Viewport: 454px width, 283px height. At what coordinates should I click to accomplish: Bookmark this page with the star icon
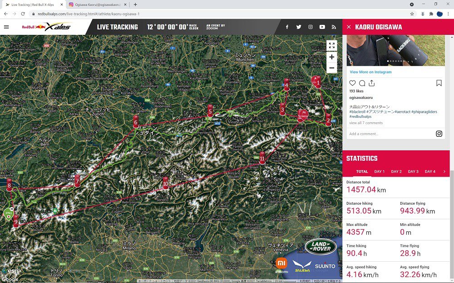[x=412, y=14]
